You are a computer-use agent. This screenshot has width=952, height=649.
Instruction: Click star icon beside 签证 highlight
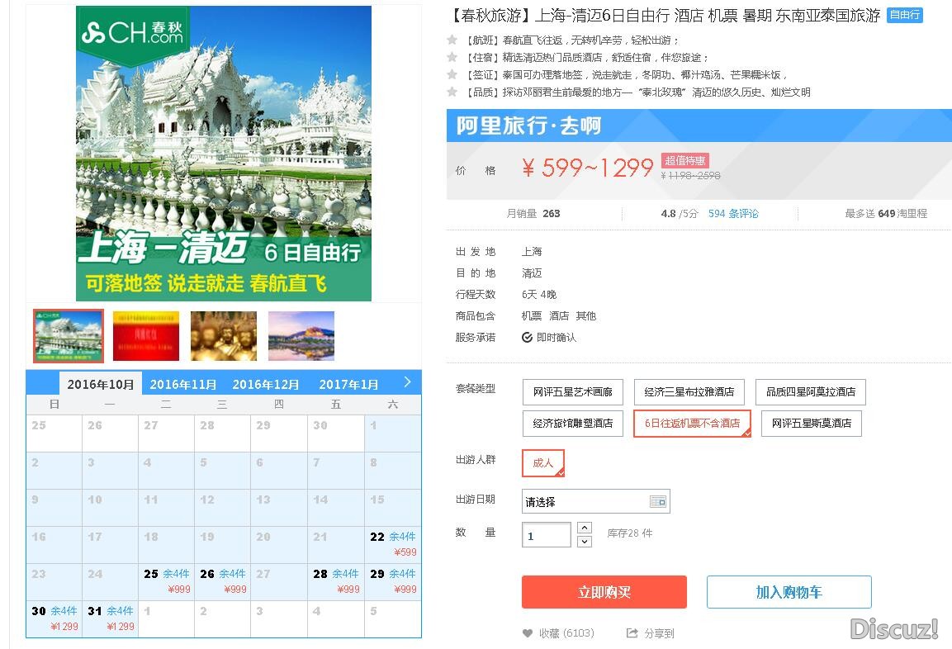(x=452, y=74)
